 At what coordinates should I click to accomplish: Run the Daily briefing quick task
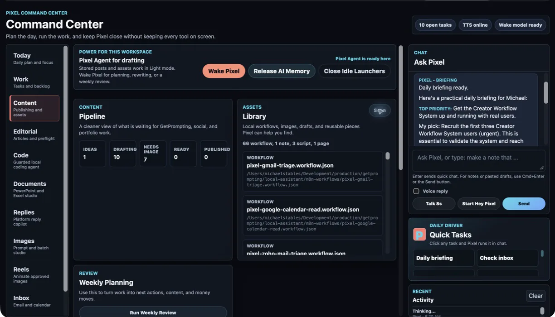444,258
